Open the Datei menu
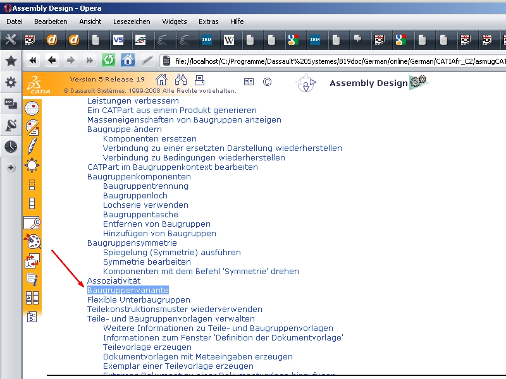 pyautogui.click(x=15, y=21)
